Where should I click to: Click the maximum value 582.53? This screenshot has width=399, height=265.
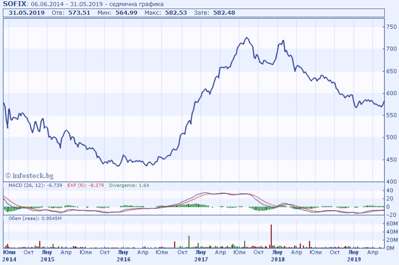click(x=176, y=13)
